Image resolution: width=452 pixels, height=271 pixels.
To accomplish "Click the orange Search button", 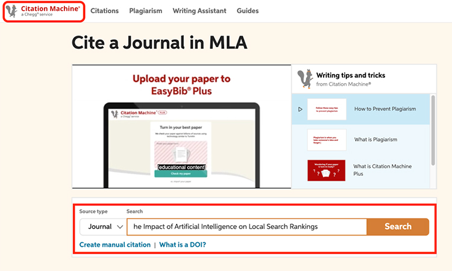I will tap(398, 226).
